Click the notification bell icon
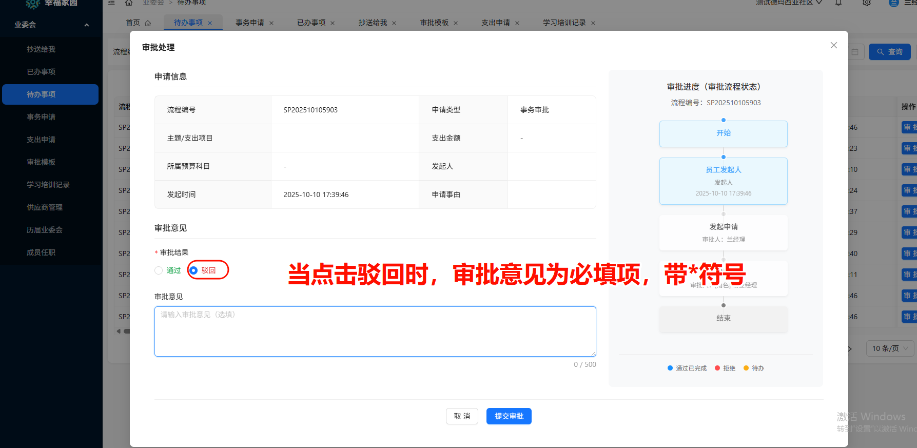 point(838,3)
